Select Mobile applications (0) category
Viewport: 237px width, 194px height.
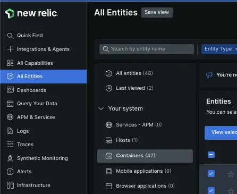[145, 171]
